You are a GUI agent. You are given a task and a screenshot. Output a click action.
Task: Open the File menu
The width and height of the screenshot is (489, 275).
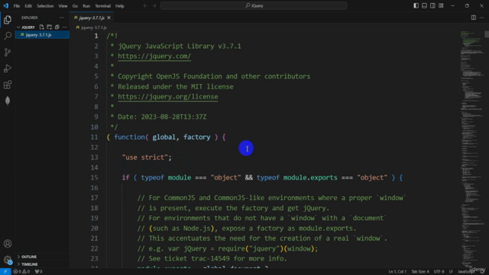pos(17,5)
